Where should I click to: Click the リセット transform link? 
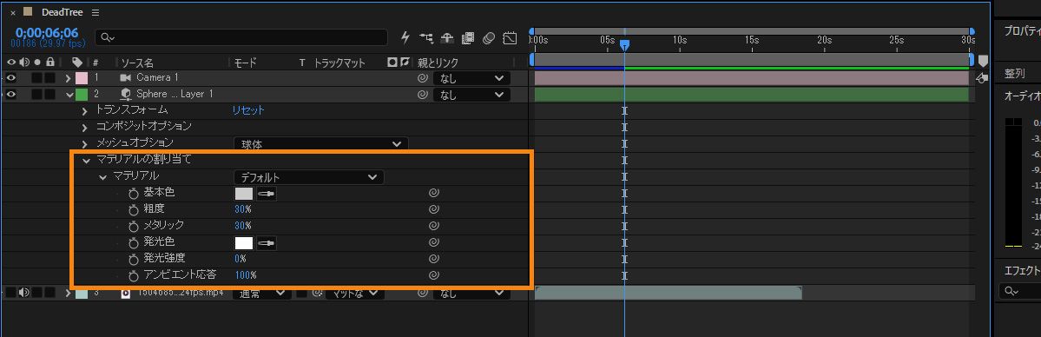pos(247,111)
